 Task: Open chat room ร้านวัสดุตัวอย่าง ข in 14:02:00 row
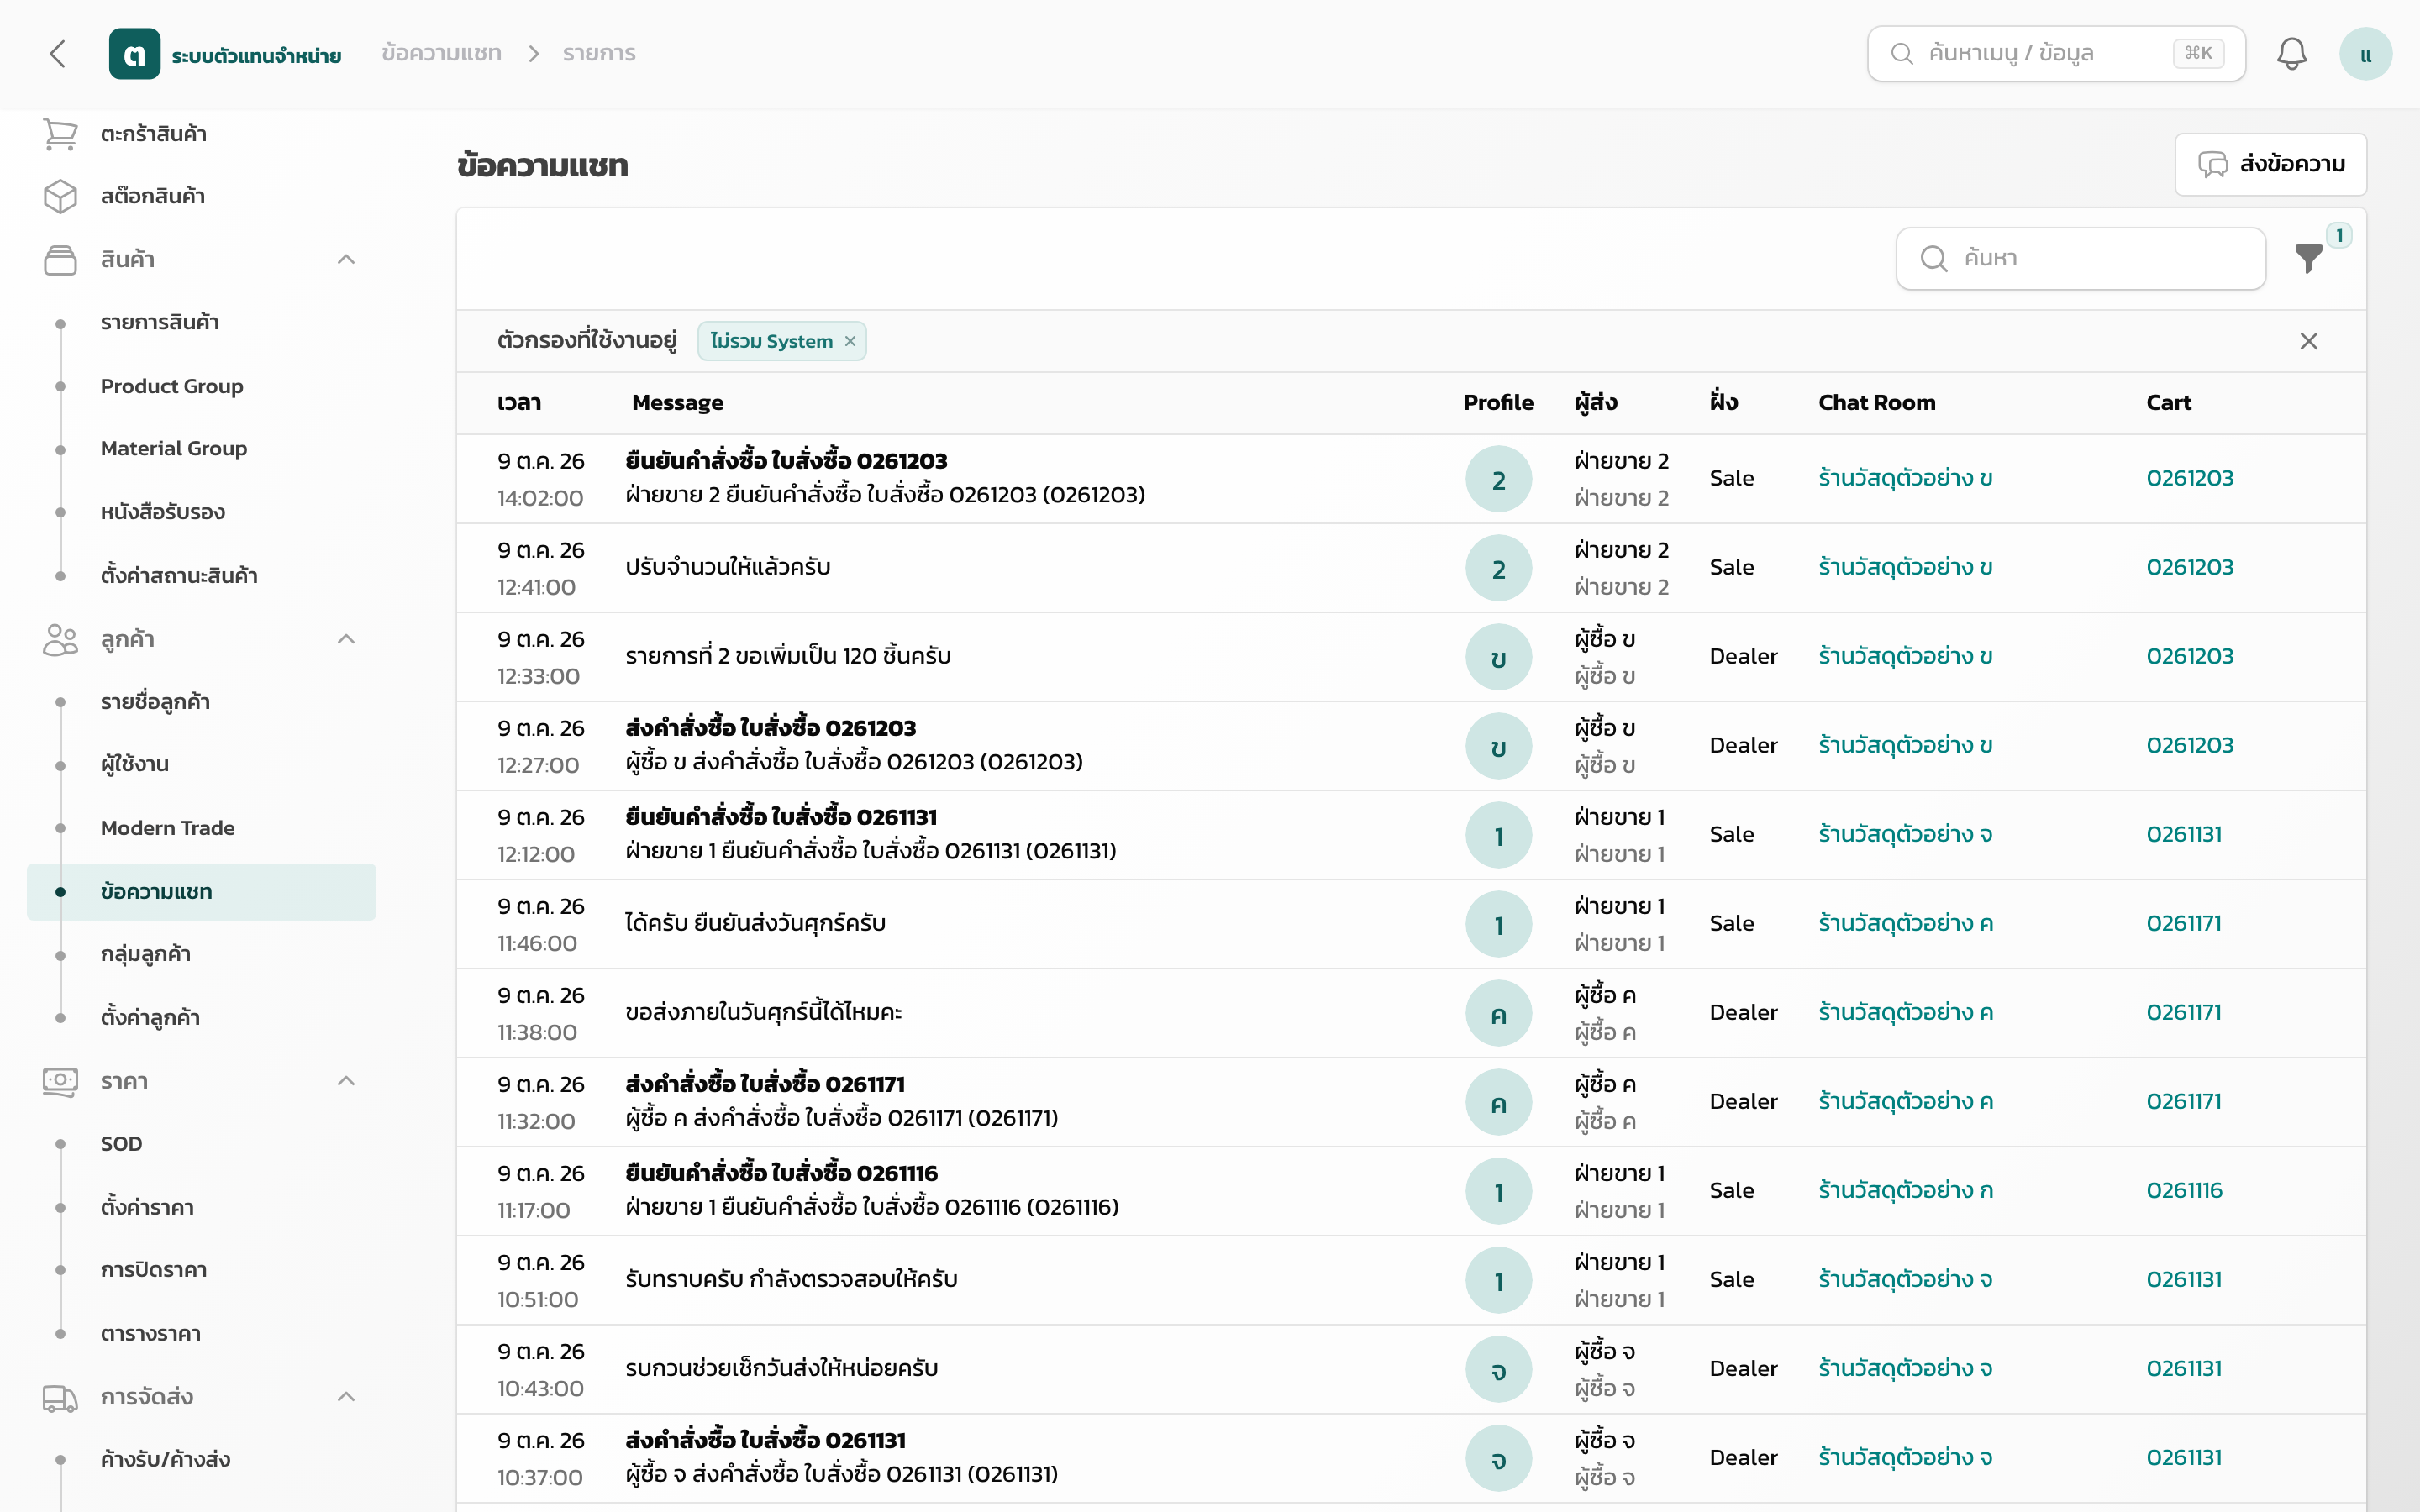pyautogui.click(x=1905, y=478)
